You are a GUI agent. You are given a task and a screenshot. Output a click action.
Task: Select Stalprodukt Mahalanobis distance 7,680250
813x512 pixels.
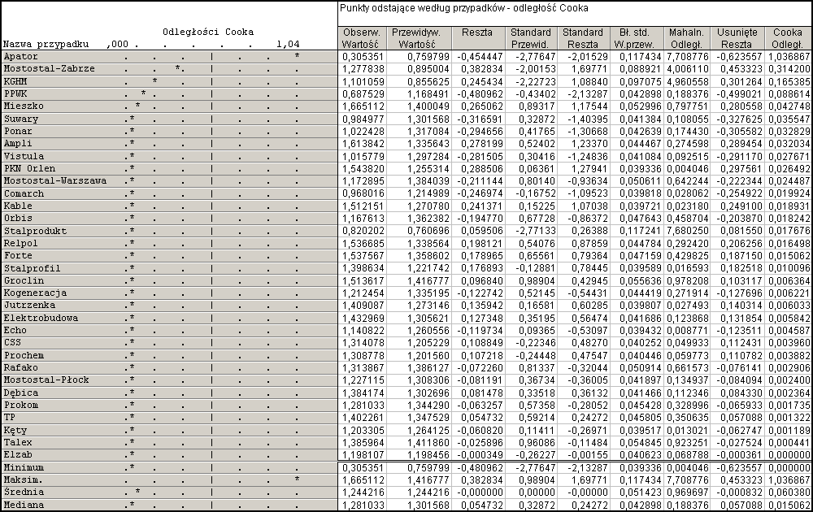(688, 231)
